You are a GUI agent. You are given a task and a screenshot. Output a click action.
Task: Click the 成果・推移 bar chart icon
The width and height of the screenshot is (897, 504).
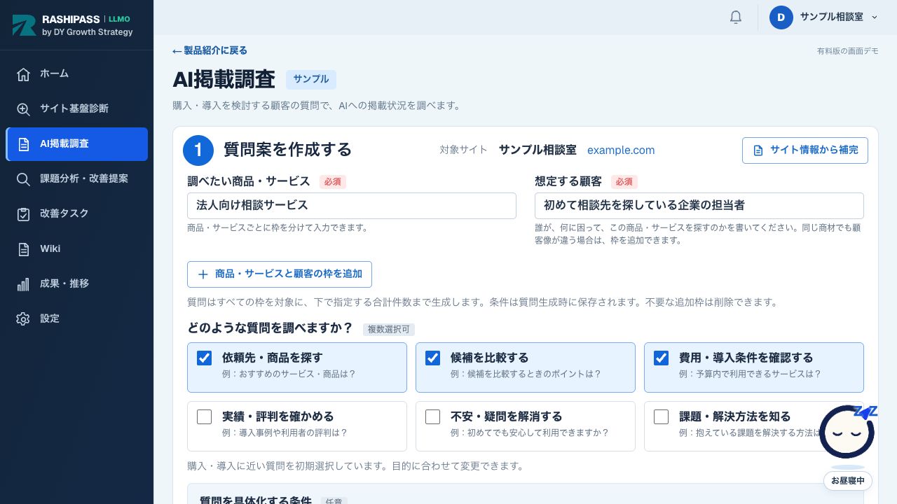[23, 284]
